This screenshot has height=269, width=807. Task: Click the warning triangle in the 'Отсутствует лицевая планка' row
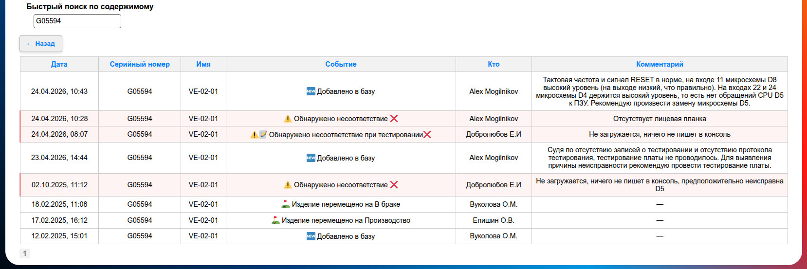(288, 119)
